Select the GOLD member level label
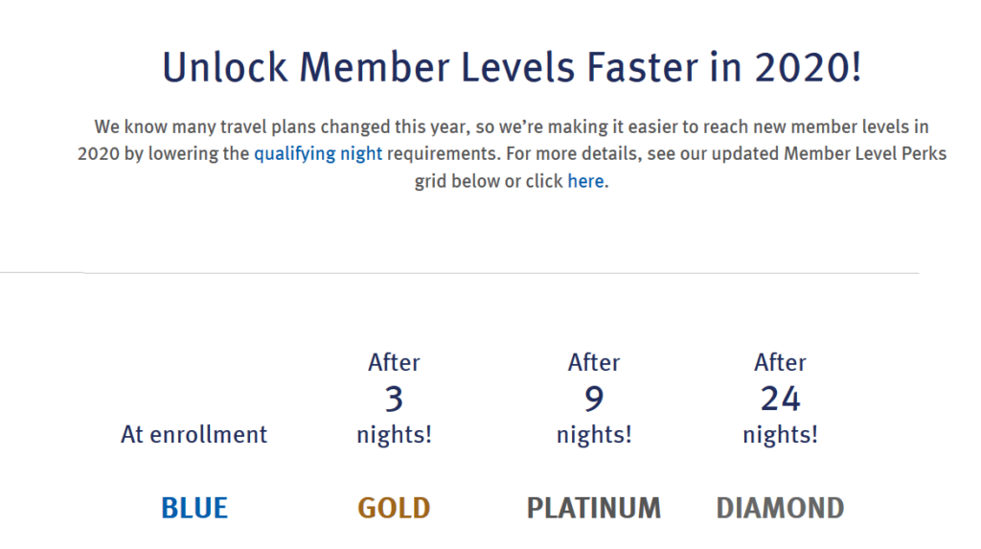981x549 pixels. click(394, 508)
